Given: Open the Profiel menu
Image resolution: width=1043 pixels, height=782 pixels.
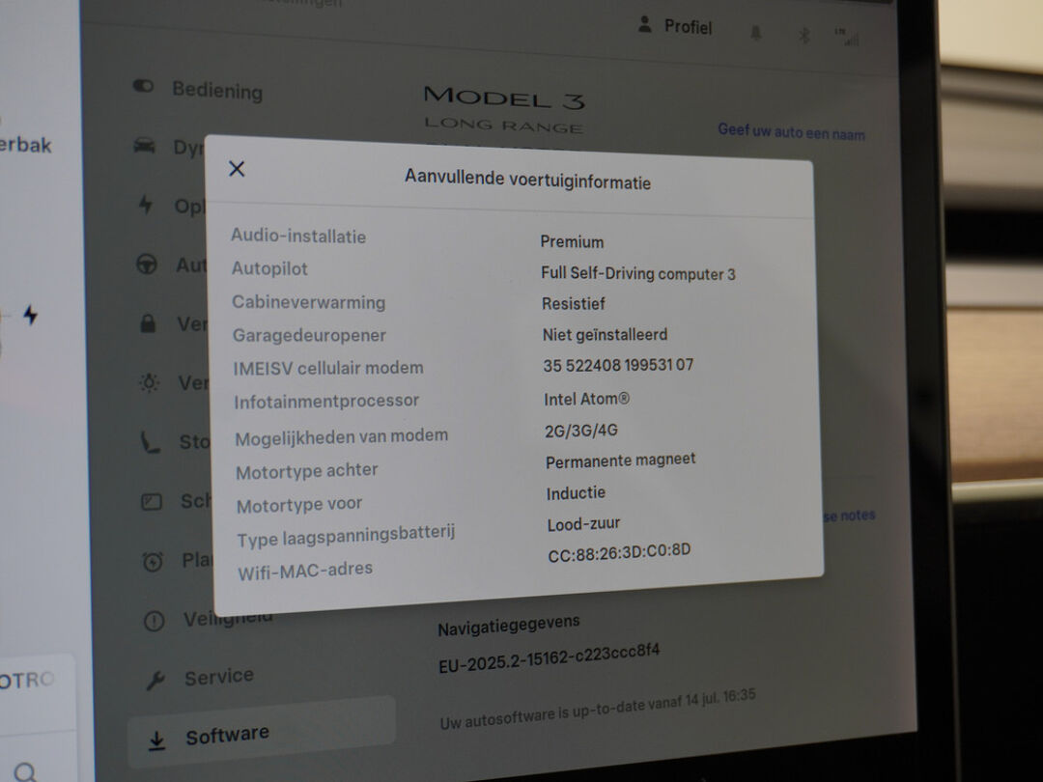Looking at the screenshot, I should (675, 27).
